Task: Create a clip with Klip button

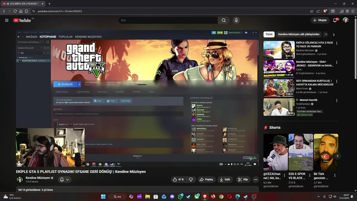Action: 243,180
